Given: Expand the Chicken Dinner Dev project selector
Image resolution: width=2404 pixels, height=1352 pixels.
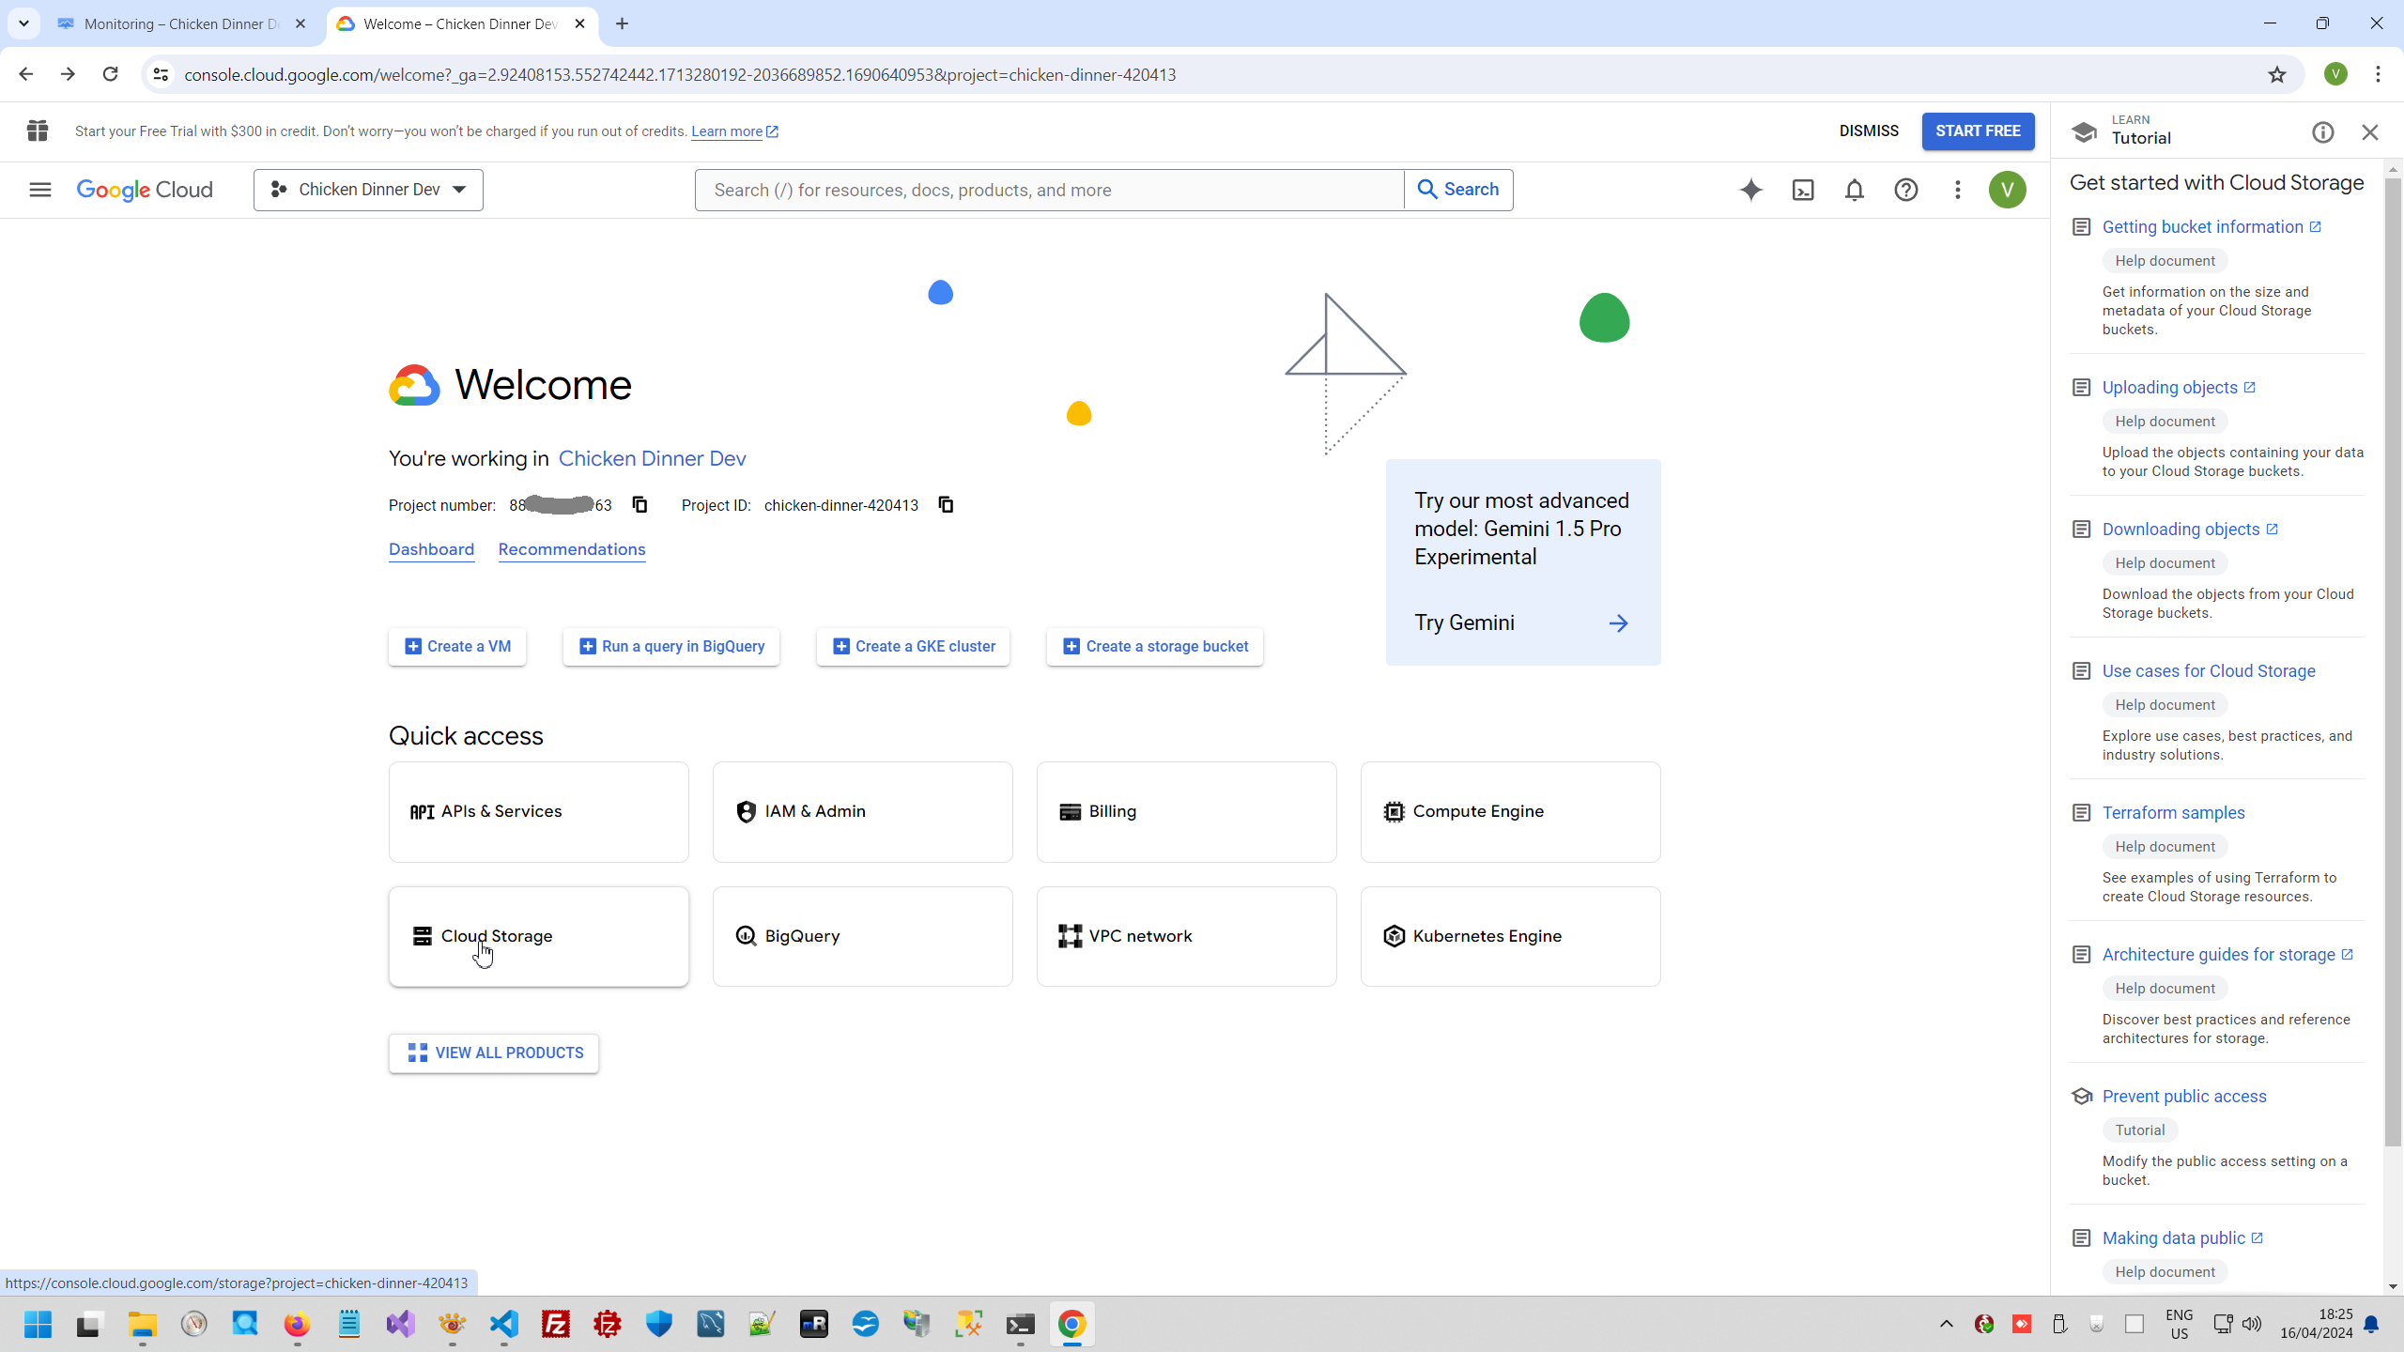Looking at the screenshot, I should click(368, 190).
